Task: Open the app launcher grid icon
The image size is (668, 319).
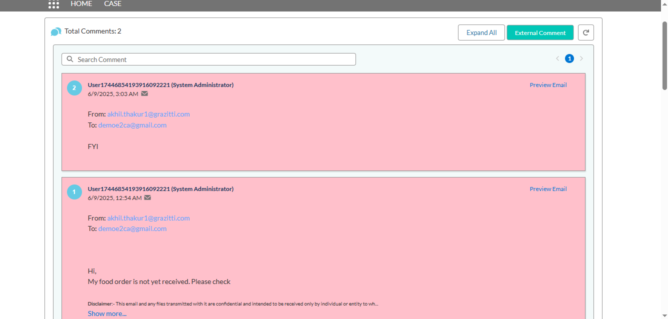Action: point(53,4)
